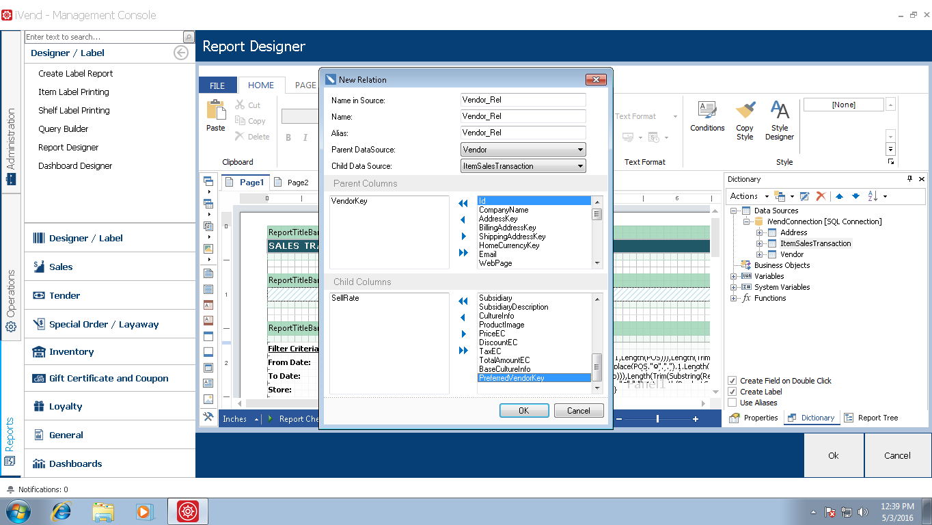This screenshot has height=525, width=932.
Task: Click red delete X in Dictionary toolbar
Action: coord(821,196)
